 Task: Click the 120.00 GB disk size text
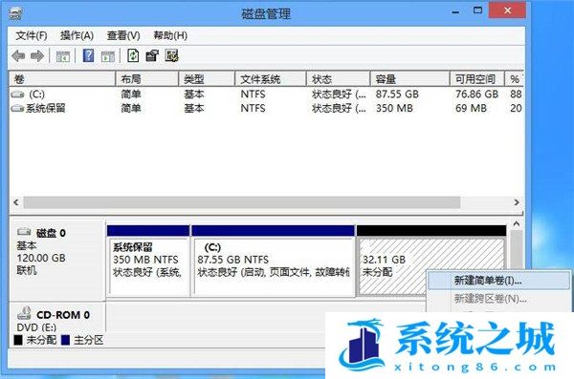(41, 258)
